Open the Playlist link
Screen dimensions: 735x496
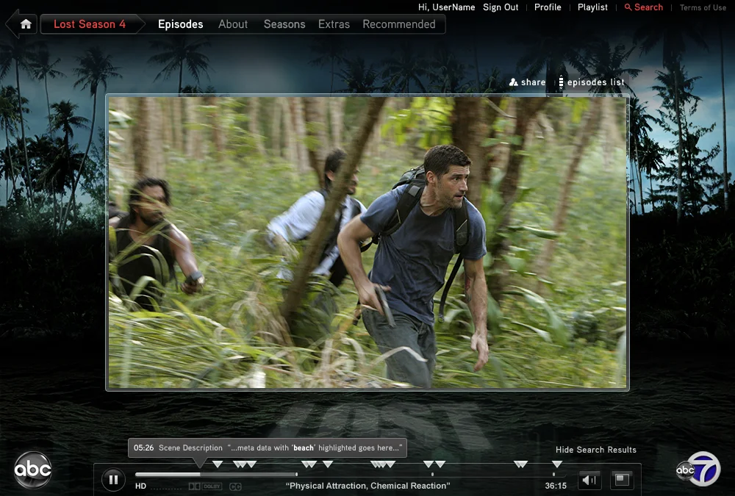pos(592,7)
